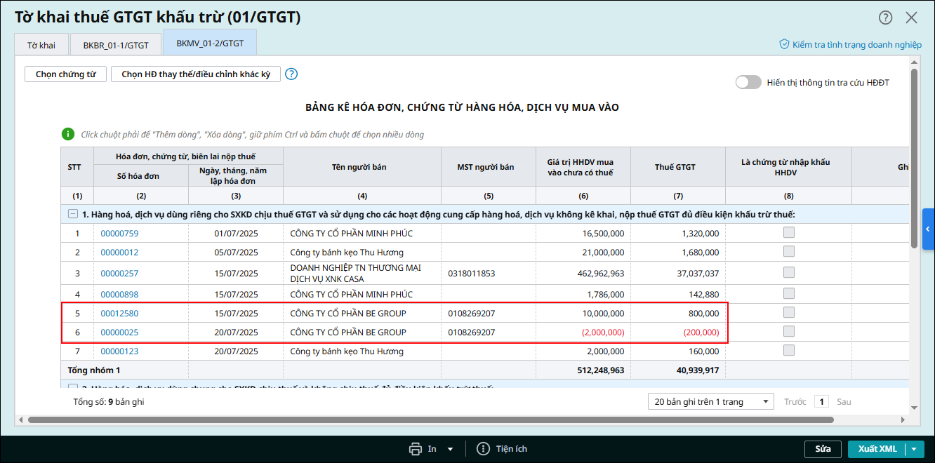Switch to the BKBR_01-1/GTGT tab
935x463 pixels.
tap(116, 45)
